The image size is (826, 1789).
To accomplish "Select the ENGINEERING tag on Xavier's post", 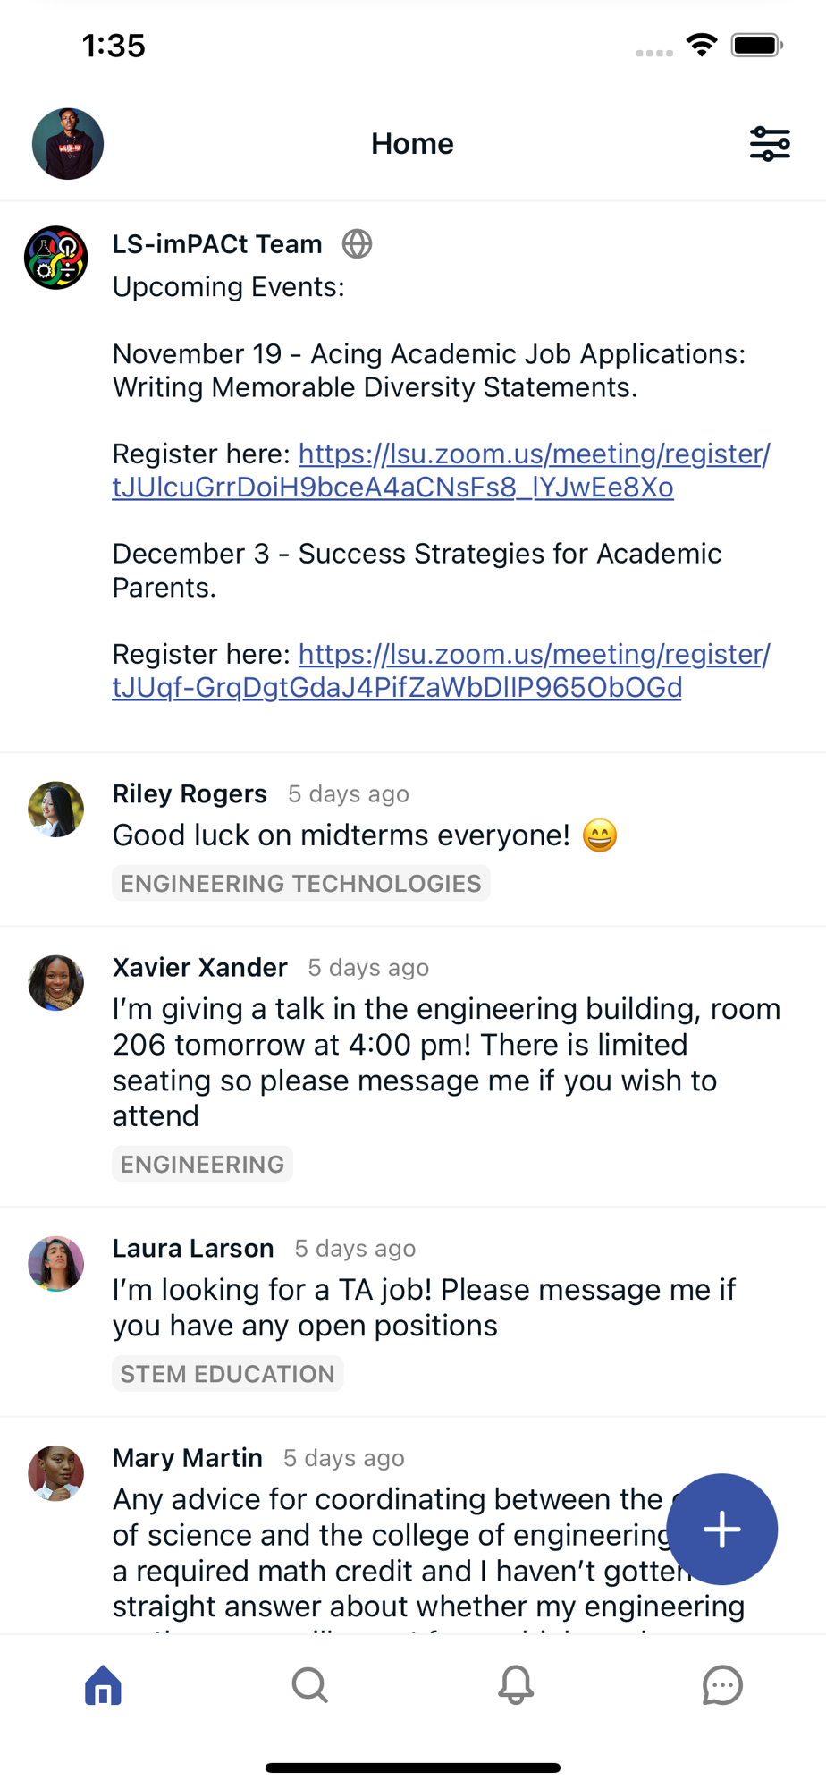I will click(x=202, y=1165).
